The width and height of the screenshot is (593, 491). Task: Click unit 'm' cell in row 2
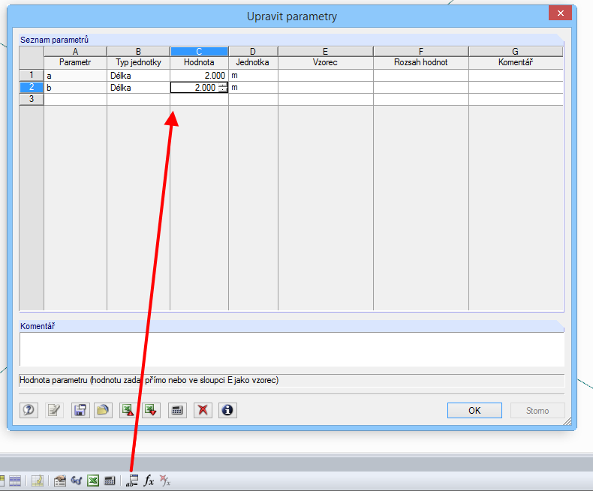(x=253, y=88)
